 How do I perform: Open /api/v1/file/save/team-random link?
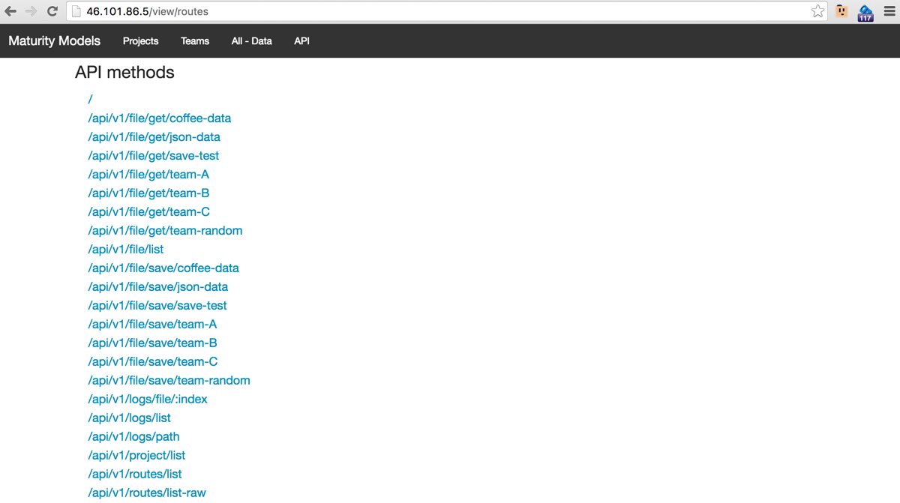click(x=169, y=380)
